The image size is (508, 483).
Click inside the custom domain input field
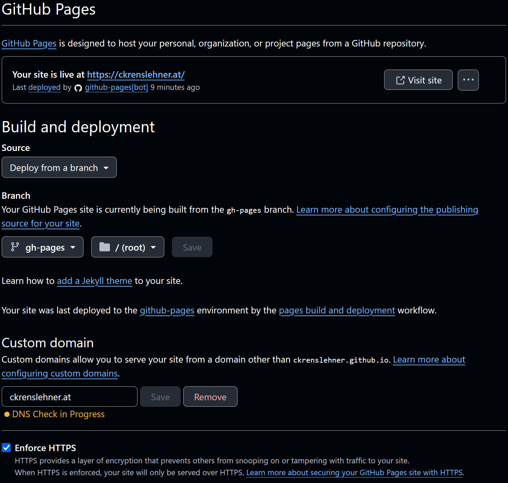(69, 397)
